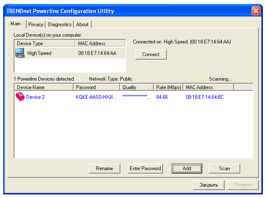
Task: Click the Connect button
Action: [x=151, y=54]
